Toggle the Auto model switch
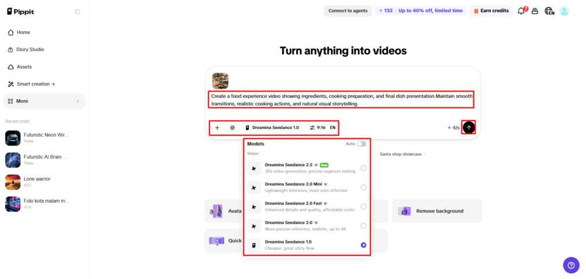 [362, 144]
